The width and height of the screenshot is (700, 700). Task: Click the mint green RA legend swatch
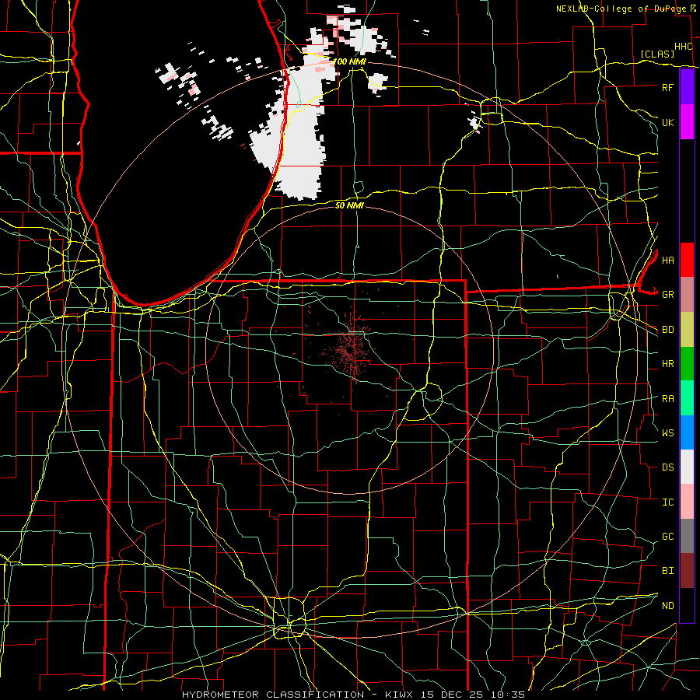point(687,398)
